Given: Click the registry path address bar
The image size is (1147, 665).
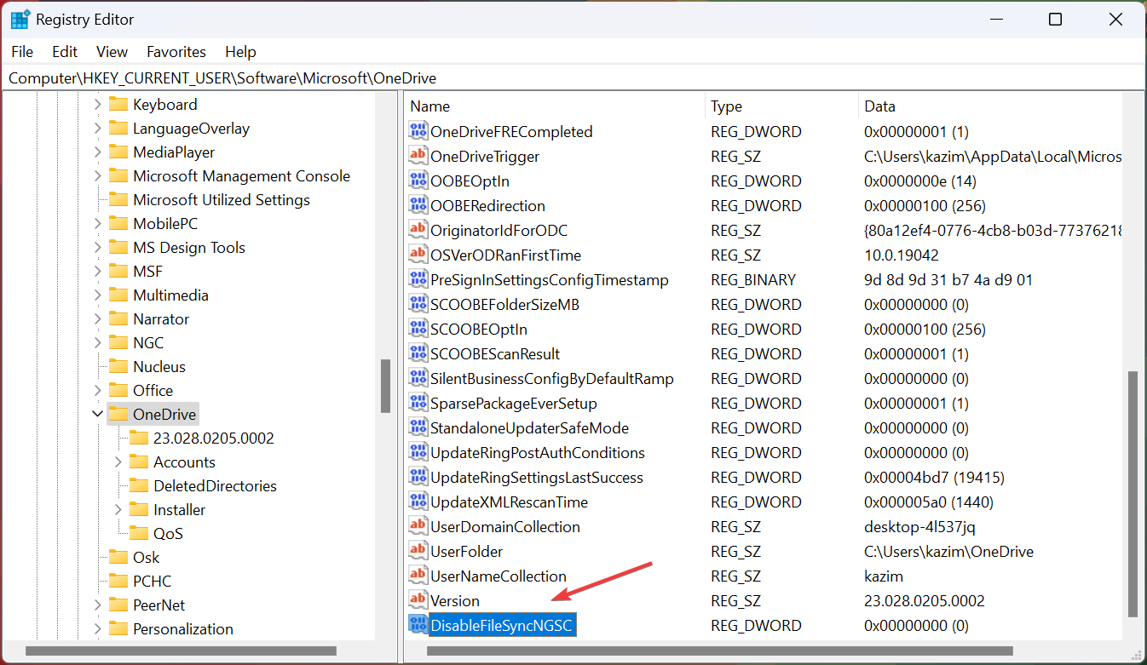Looking at the screenshot, I should coord(573,77).
